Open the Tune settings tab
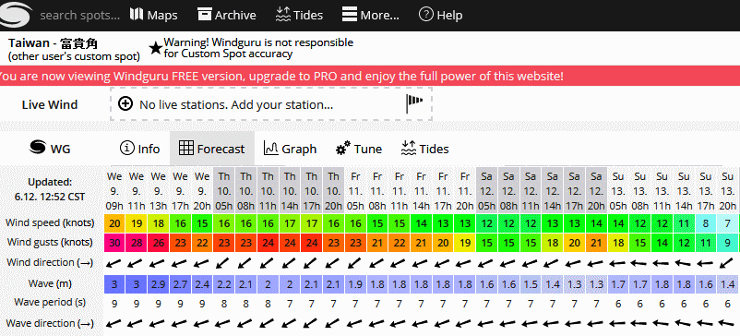The width and height of the screenshot is (740, 336). [359, 149]
